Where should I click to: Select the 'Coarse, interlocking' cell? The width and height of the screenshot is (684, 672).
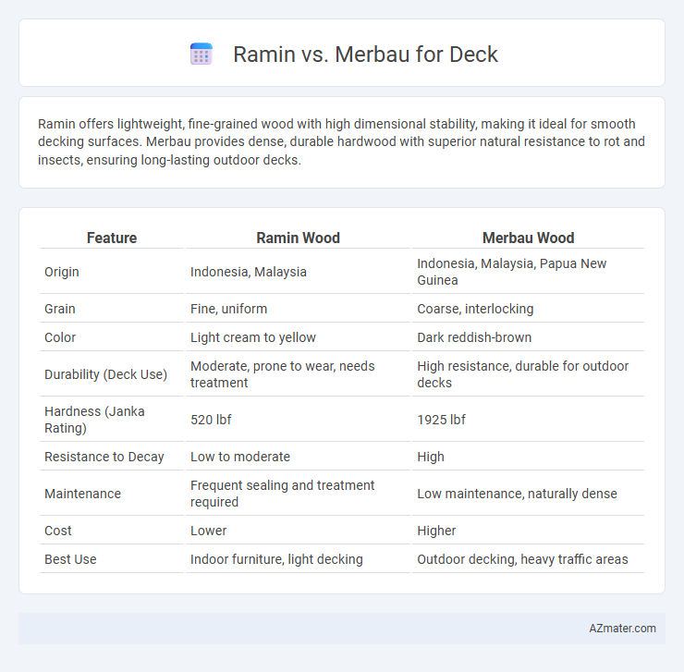click(x=475, y=309)
